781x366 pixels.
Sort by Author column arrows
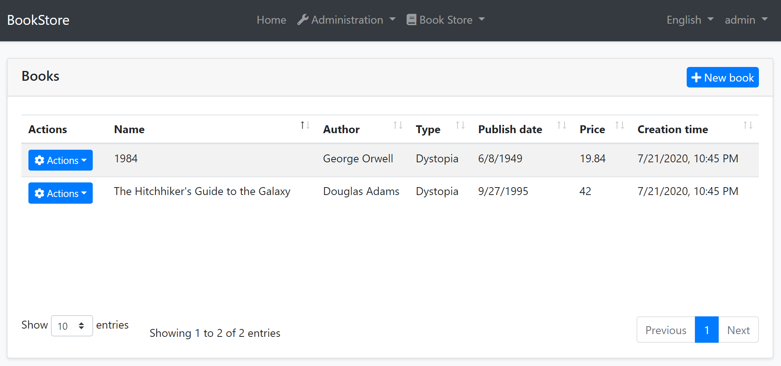[x=398, y=125]
